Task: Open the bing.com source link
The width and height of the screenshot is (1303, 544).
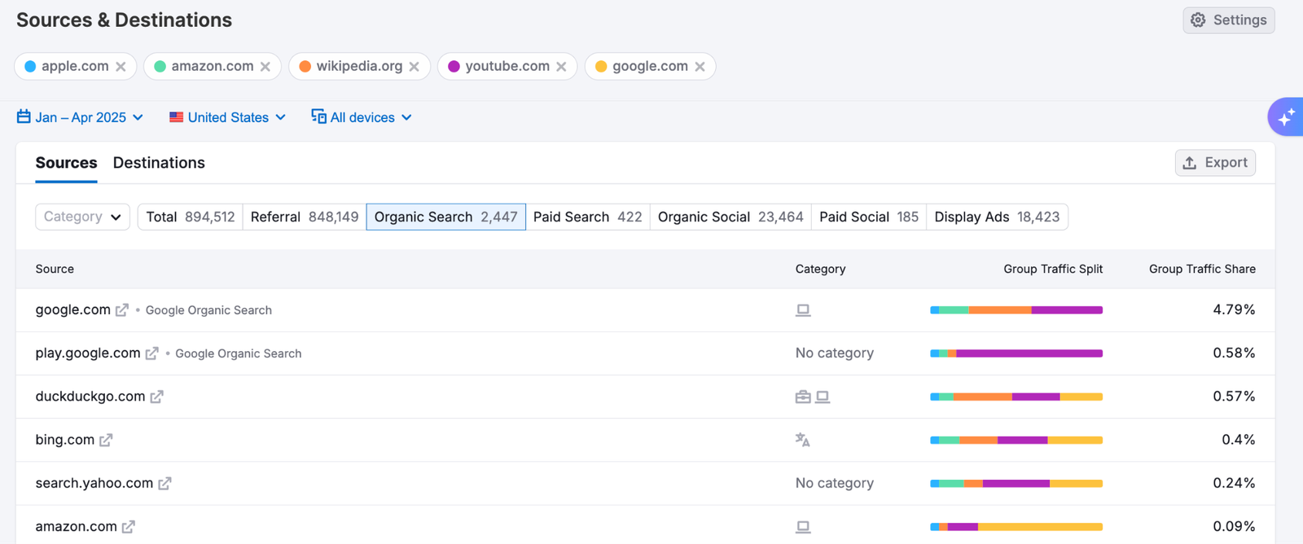Action: (65, 439)
